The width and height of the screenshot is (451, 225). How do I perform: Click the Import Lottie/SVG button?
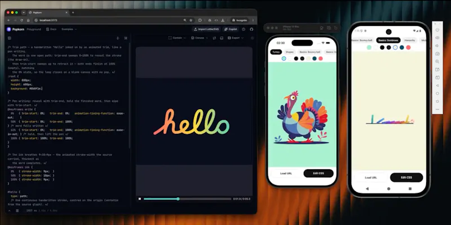206,29
